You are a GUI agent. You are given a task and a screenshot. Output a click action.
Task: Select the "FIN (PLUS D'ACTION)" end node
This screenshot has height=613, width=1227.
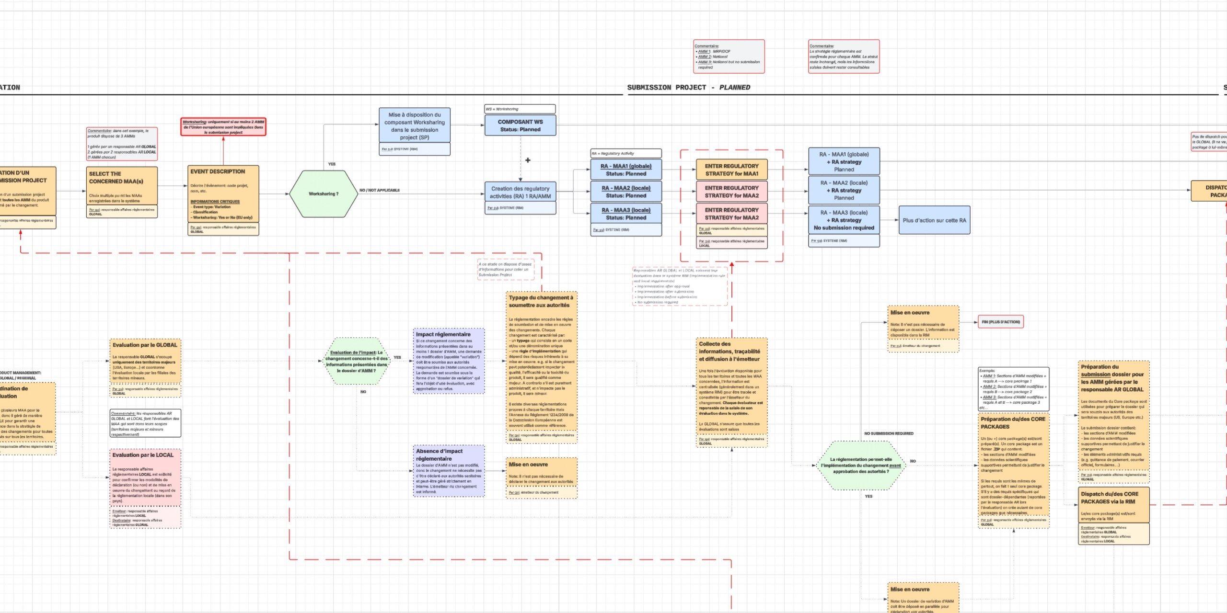click(x=1000, y=322)
